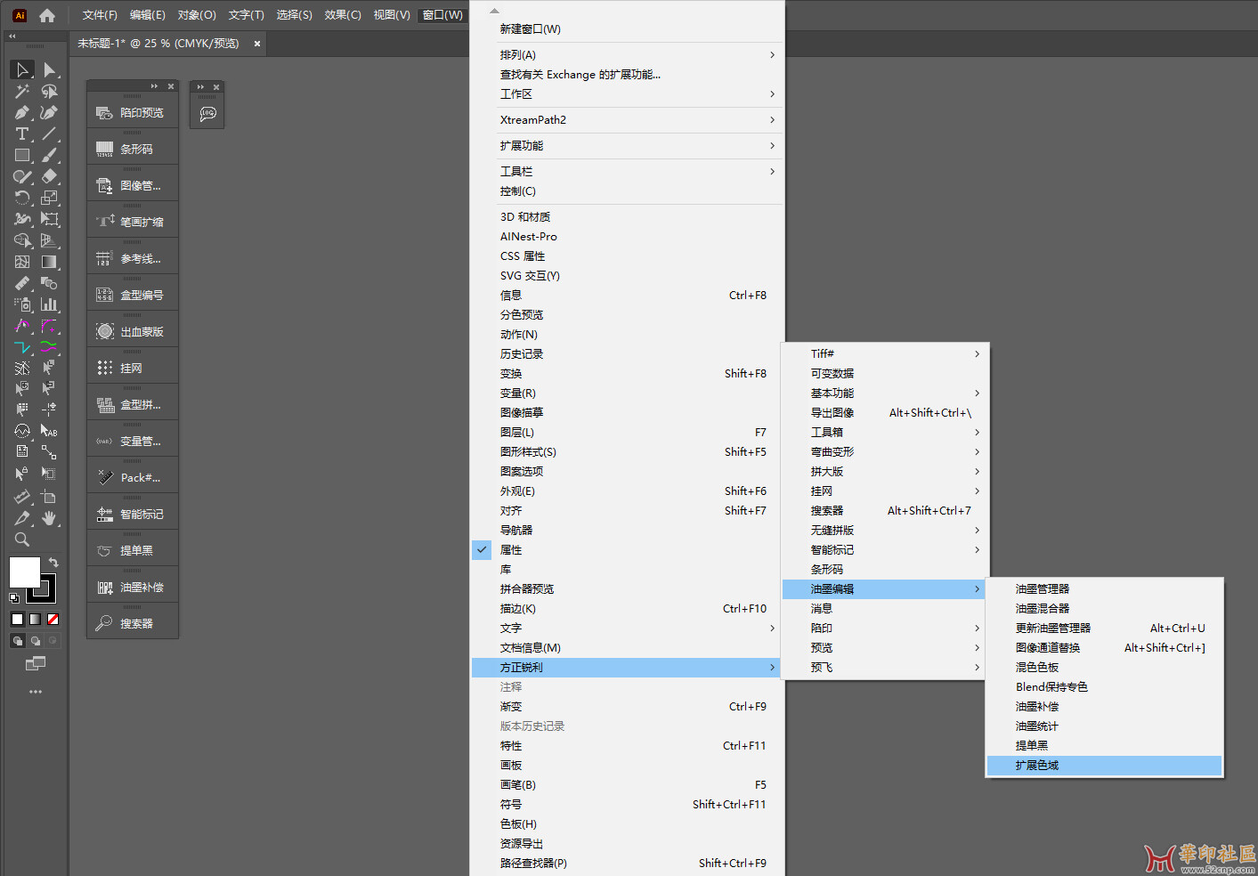
Task: Select the Rotate tool
Action: (22, 198)
